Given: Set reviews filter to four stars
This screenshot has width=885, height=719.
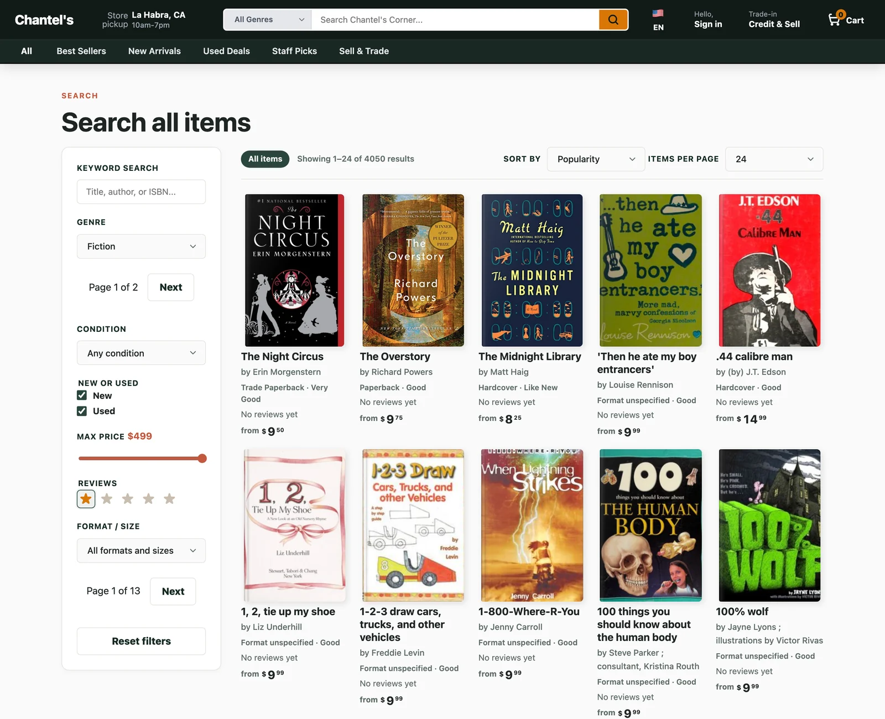Looking at the screenshot, I should pos(149,499).
